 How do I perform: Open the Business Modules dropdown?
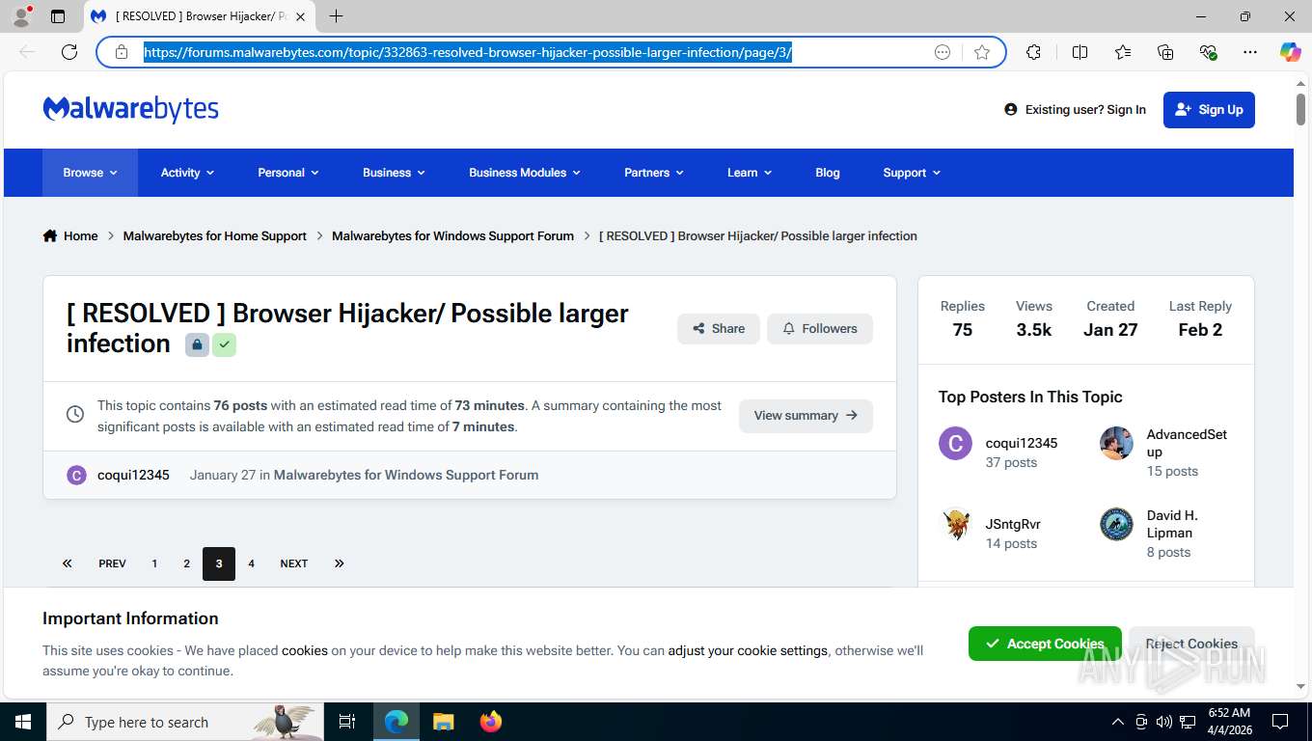[x=525, y=173]
